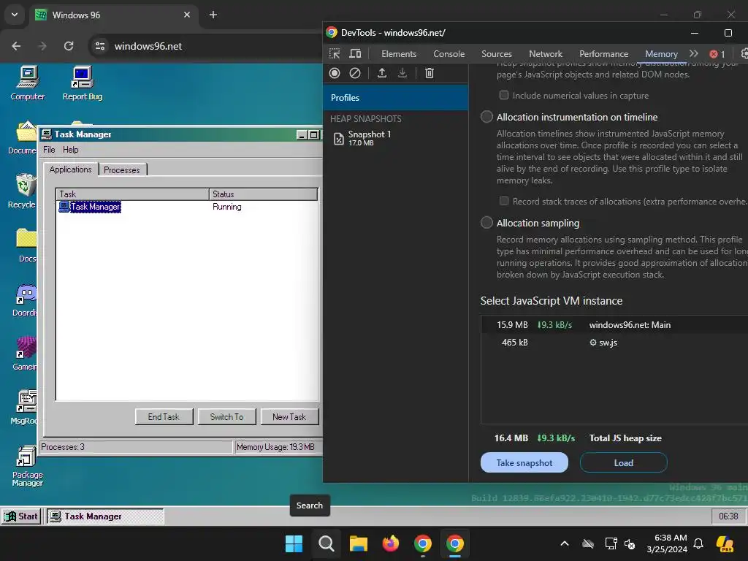748x561 pixels.
Task: Click the Windows 96 clock showing 06:38
Action: tap(728, 516)
